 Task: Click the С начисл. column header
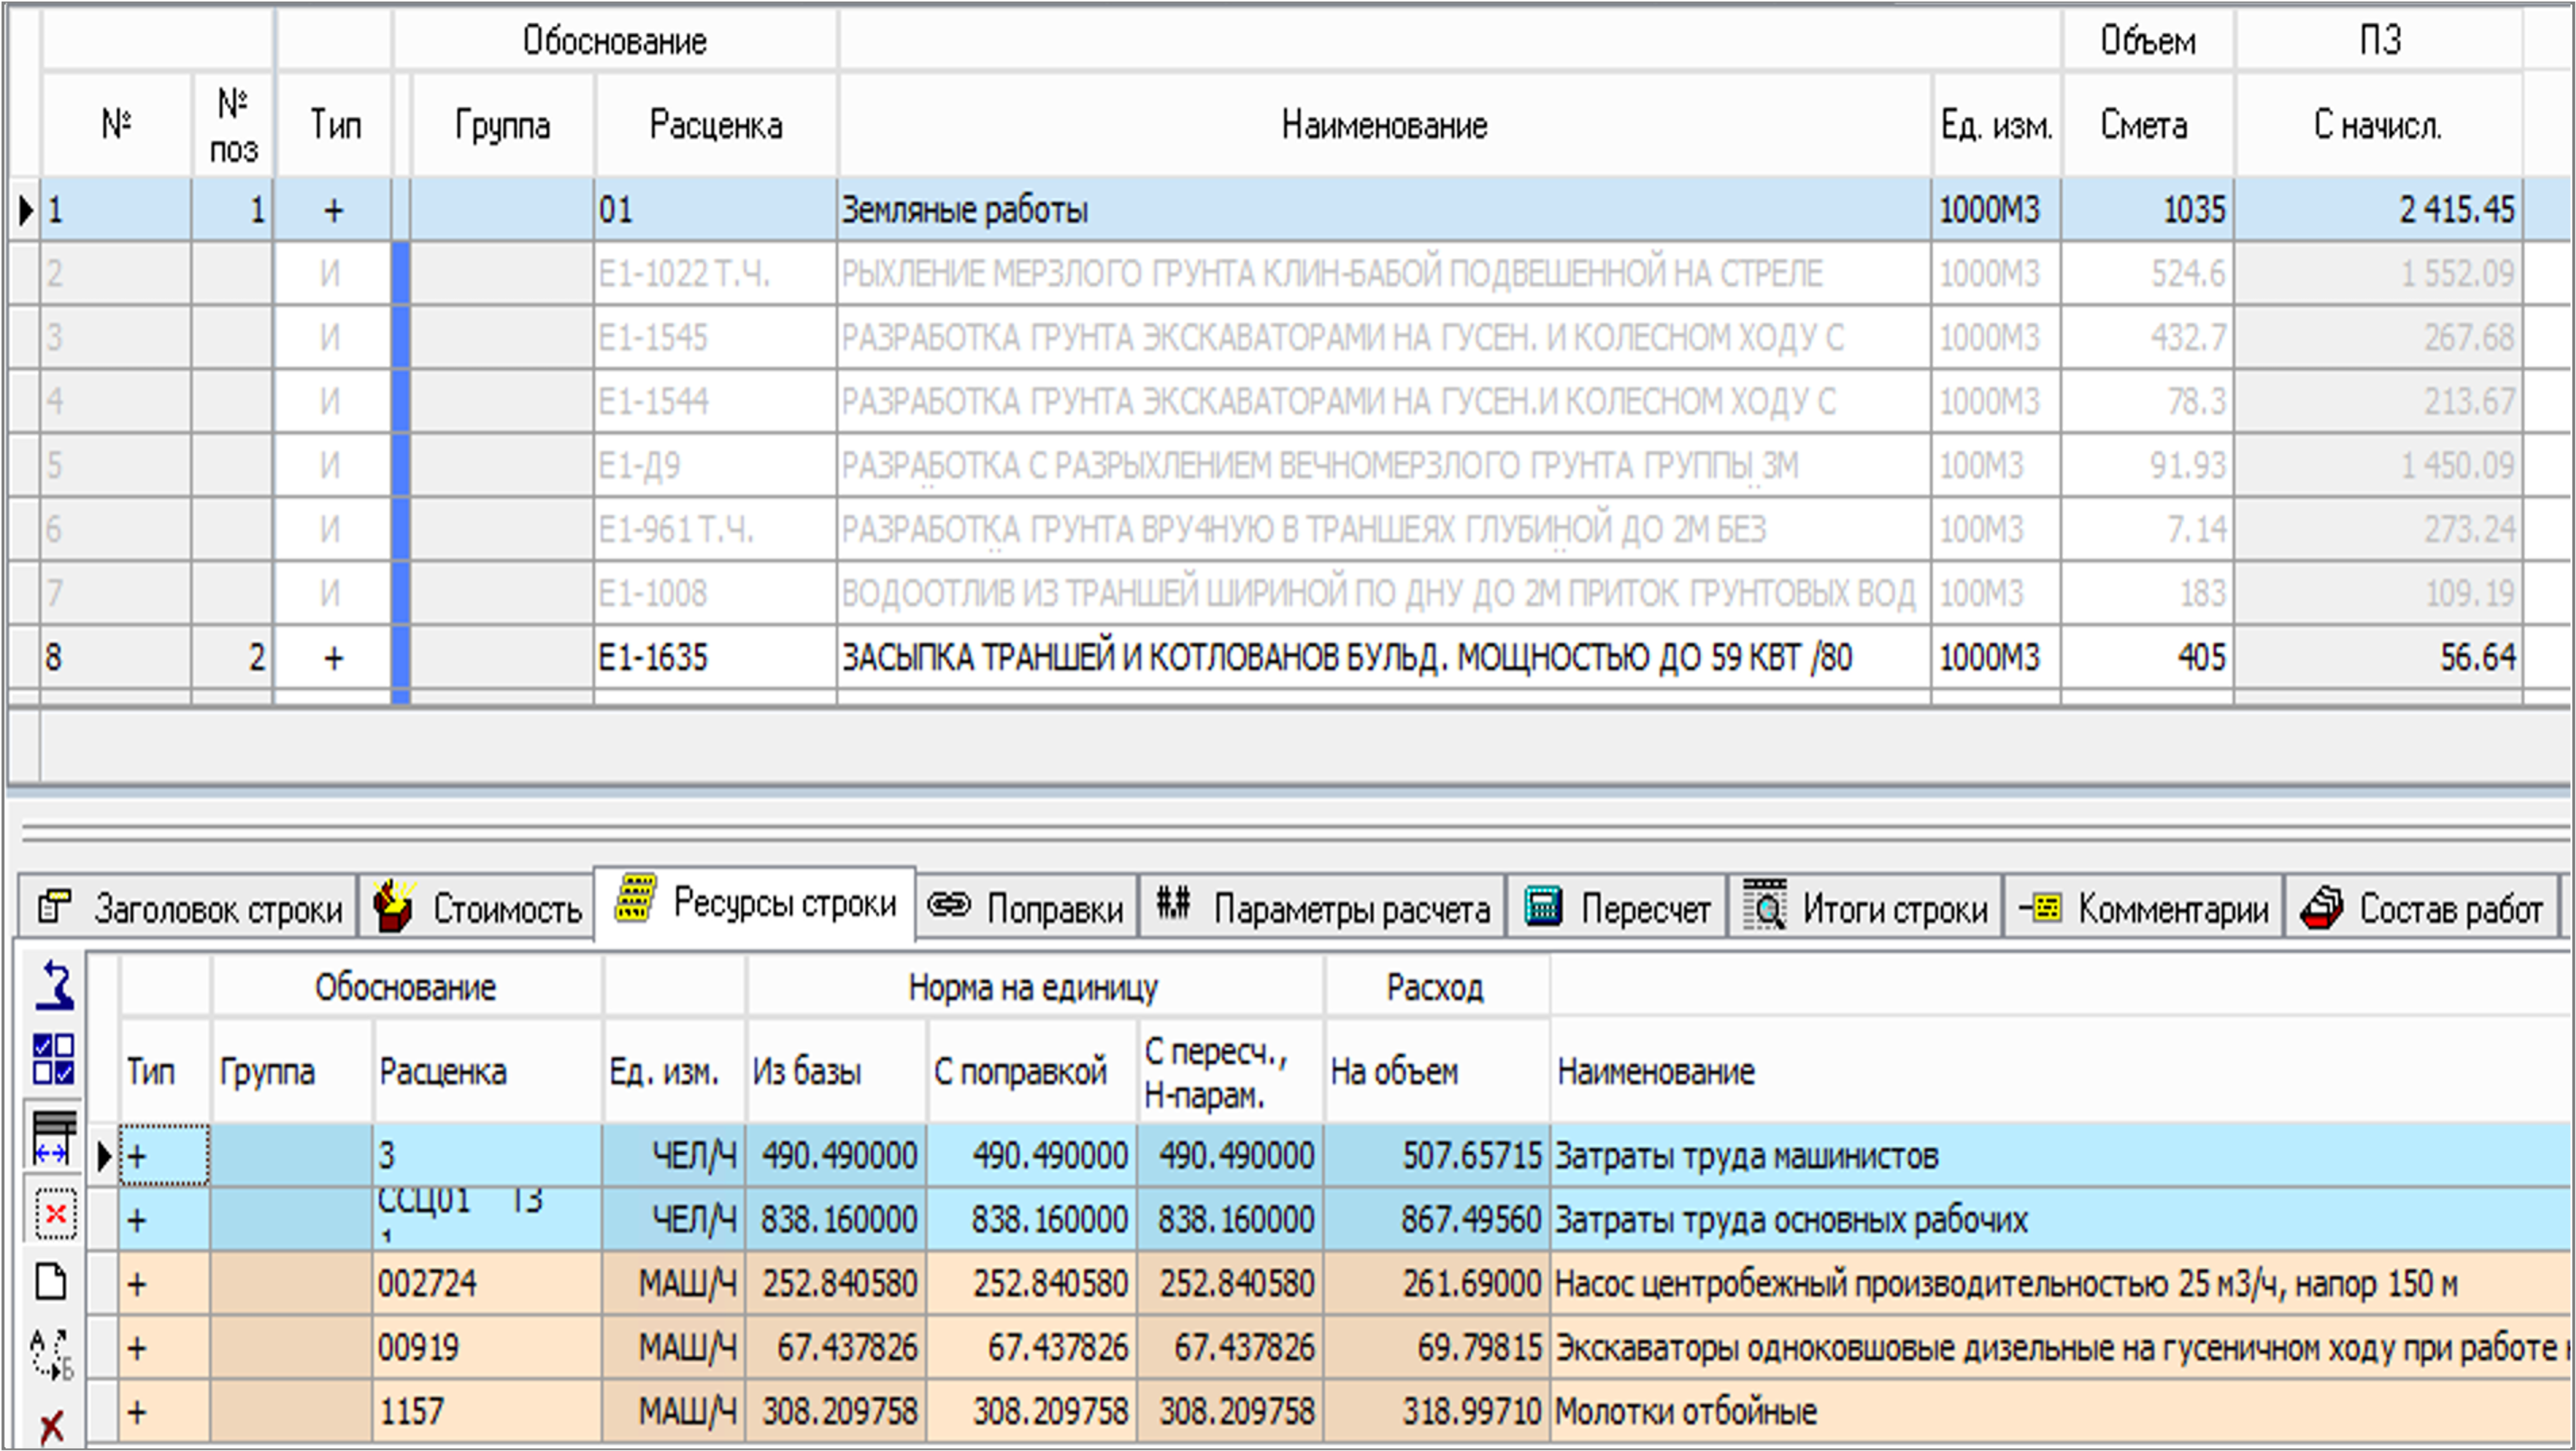(x=2378, y=125)
